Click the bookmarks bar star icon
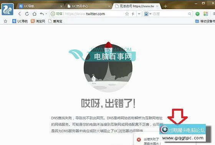The height and width of the screenshot is (145, 215). click(5, 21)
